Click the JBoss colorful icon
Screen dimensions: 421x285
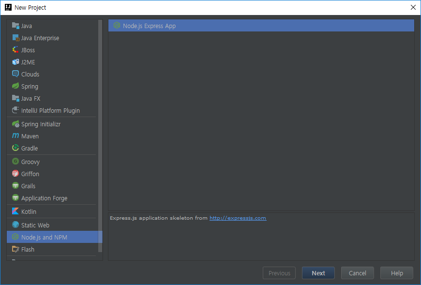tap(15, 50)
